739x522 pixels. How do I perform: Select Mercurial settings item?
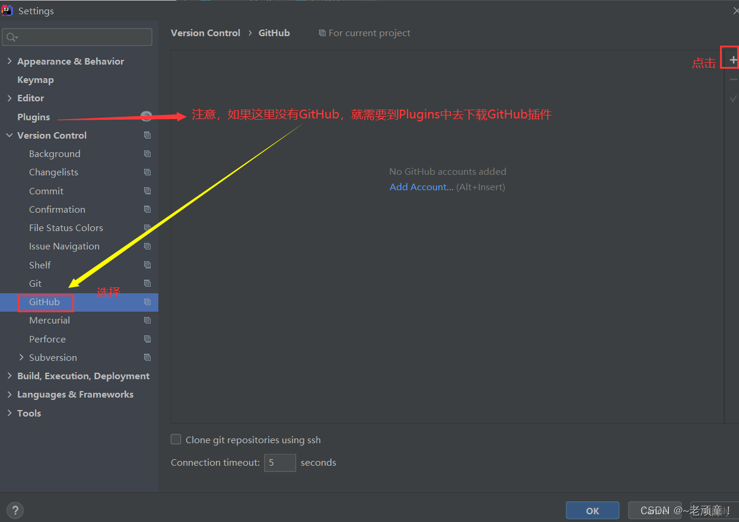(x=49, y=320)
